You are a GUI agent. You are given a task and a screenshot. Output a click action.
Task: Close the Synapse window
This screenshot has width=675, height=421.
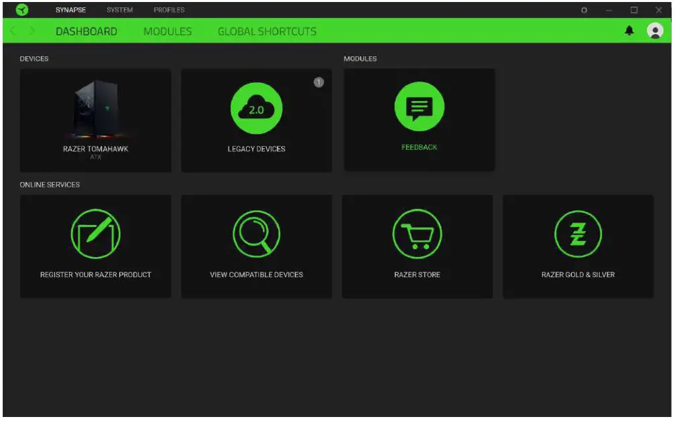(x=659, y=10)
